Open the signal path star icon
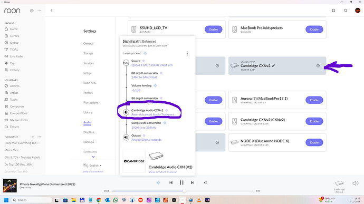The width and height of the screenshot is (364, 204). [158, 182]
